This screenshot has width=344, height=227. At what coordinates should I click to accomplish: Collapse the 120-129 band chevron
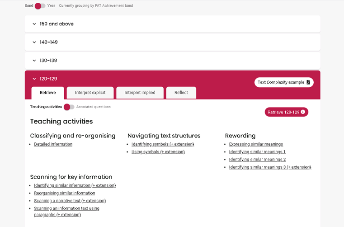[x=34, y=79]
